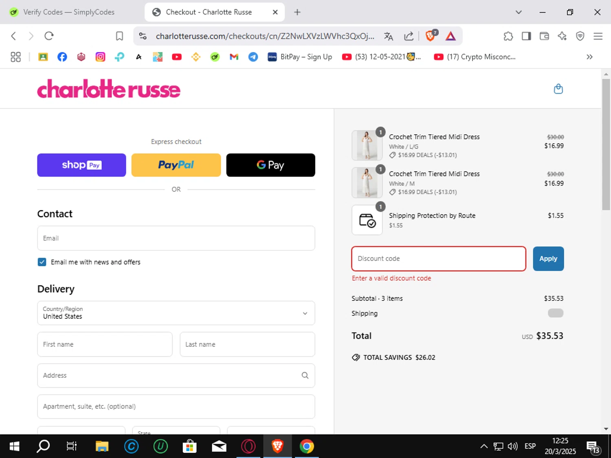The width and height of the screenshot is (611, 458).
Task: Pay with PayPal button
Action: 176,165
